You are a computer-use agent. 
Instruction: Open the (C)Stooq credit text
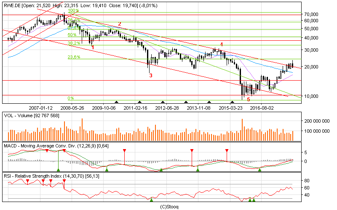click(169, 207)
